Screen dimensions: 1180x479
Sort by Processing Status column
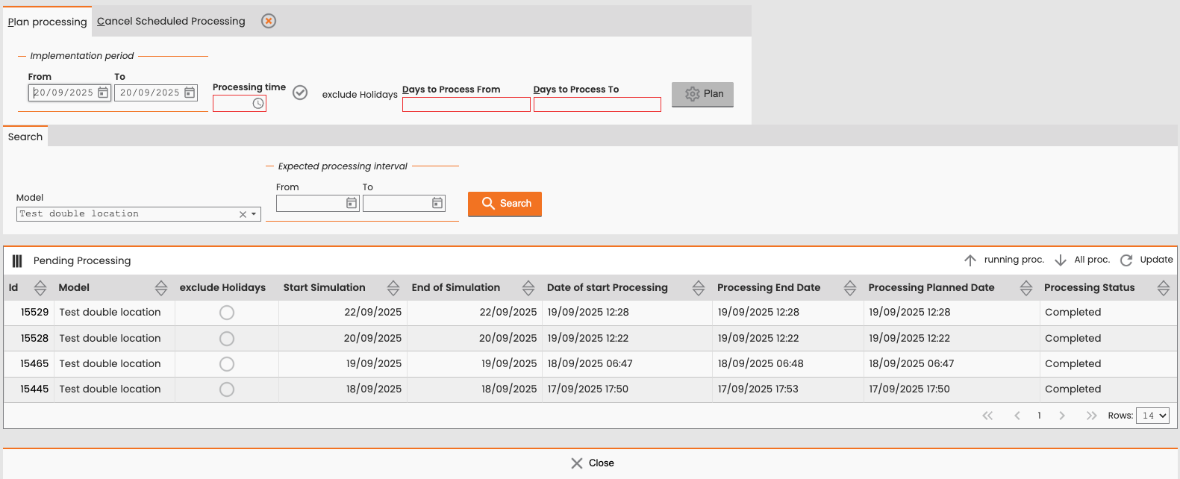(x=1164, y=288)
